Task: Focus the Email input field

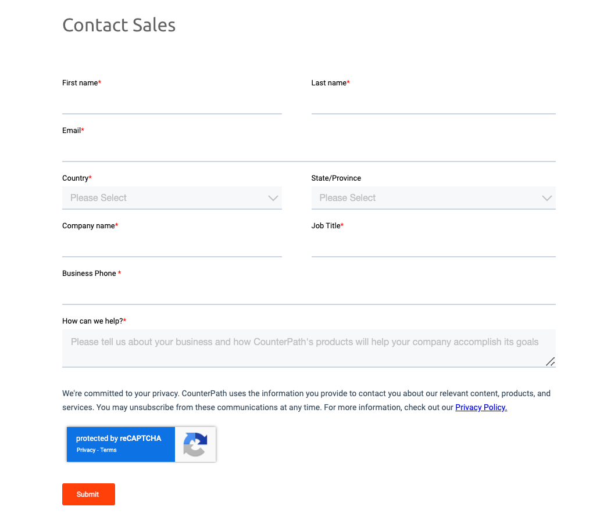Action: point(309,151)
